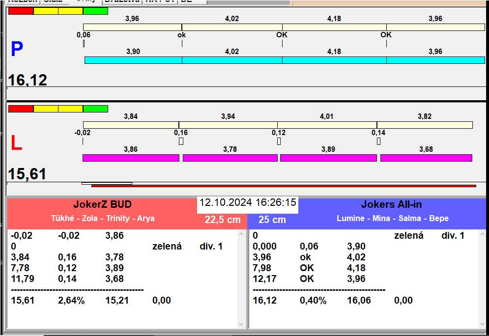Click the red start light in lane P
The image size is (489, 336).
(21, 11)
